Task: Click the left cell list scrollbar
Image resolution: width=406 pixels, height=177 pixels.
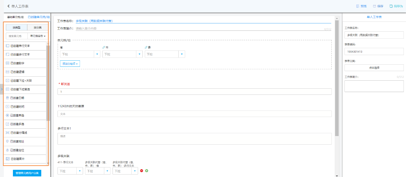Action: (x=48, y=83)
